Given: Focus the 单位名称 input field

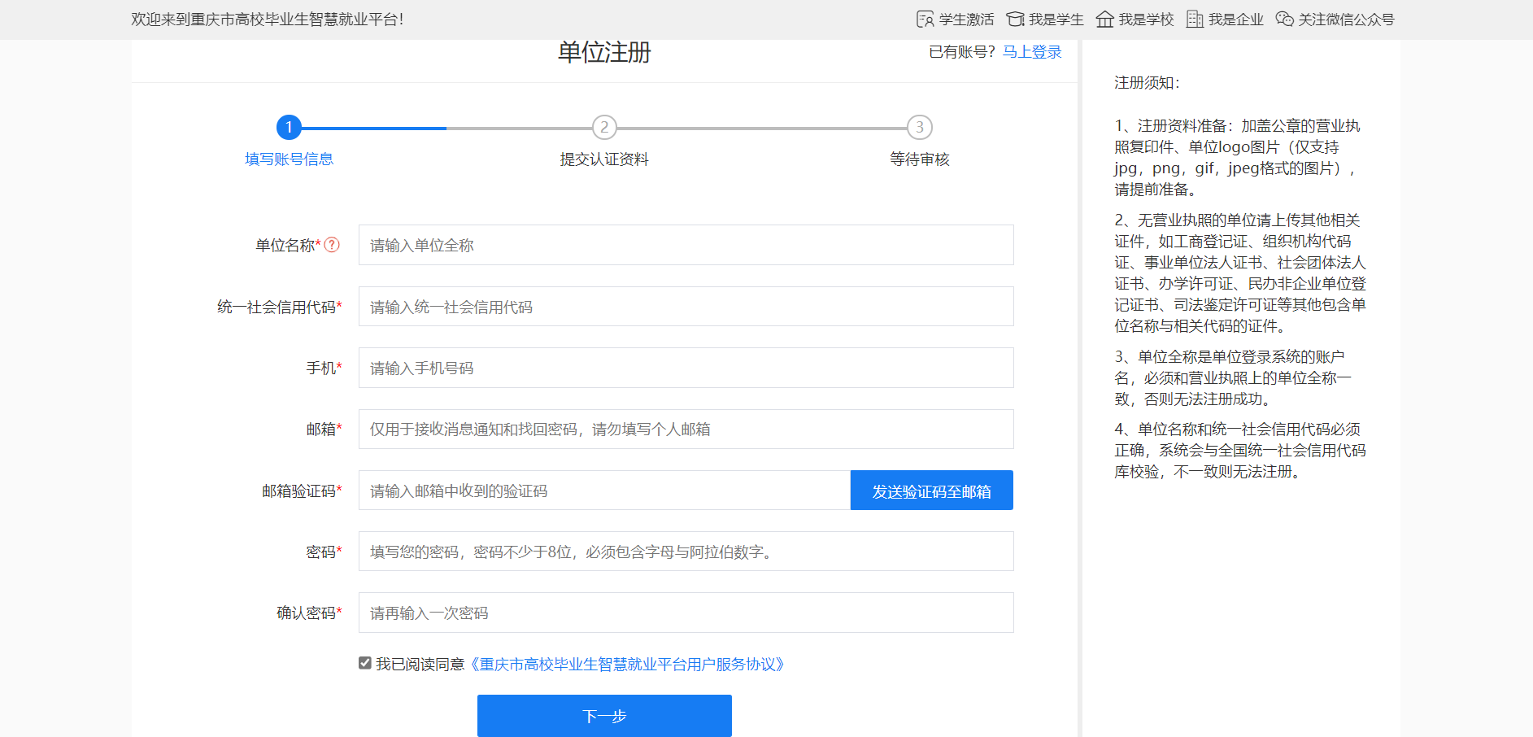Looking at the screenshot, I should tap(686, 245).
